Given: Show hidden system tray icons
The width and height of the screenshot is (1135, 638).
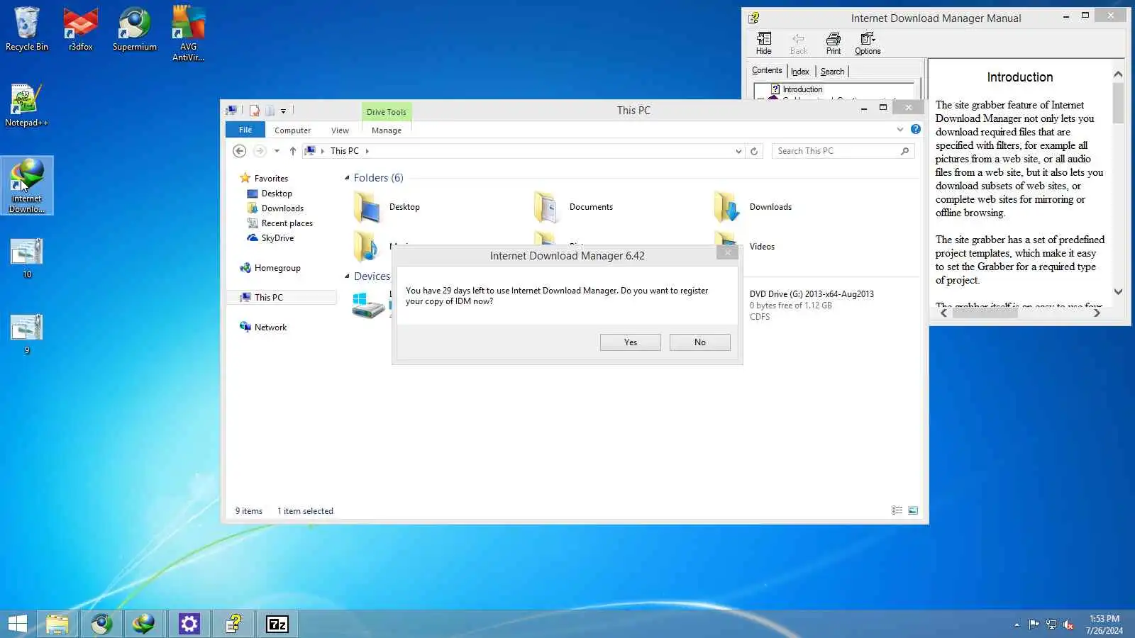Looking at the screenshot, I should coord(1017,625).
